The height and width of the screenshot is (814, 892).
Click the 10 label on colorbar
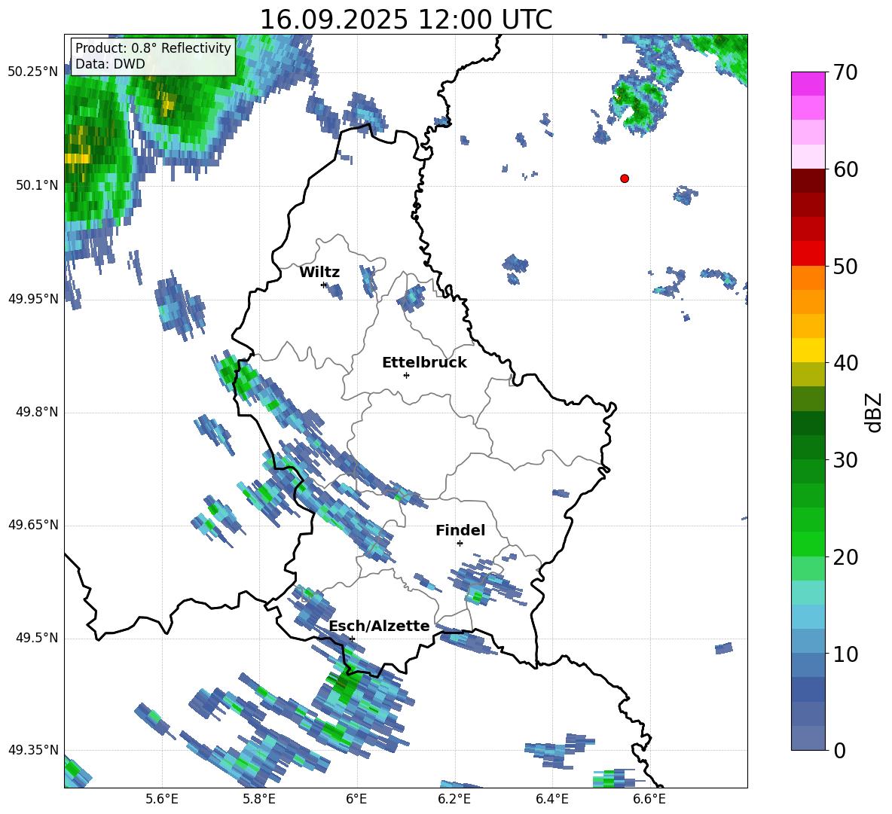pyautogui.click(x=845, y=654)
